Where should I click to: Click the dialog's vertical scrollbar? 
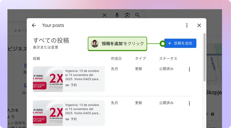205,57
